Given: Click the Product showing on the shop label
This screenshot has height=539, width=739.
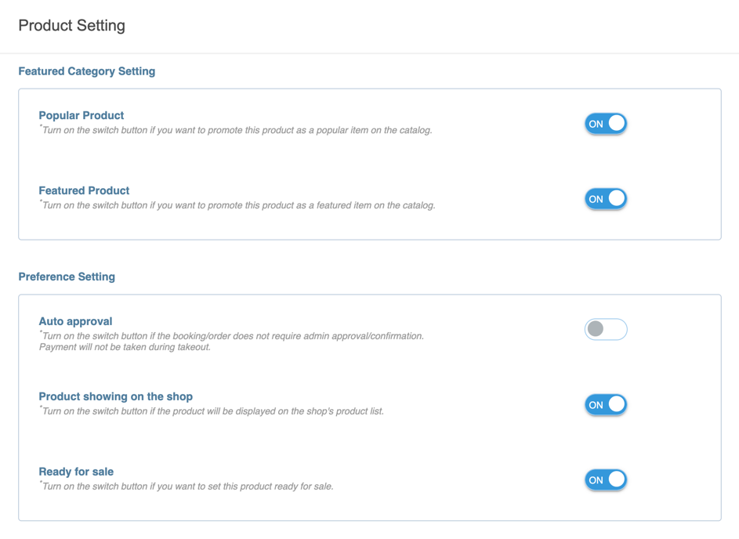Looking at the screenshot, I should 115,396.
